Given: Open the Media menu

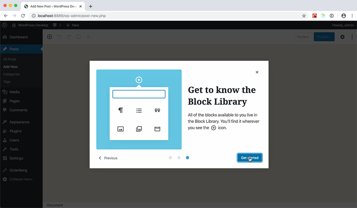Looking at the screenshot, I should tap(21, 92).
